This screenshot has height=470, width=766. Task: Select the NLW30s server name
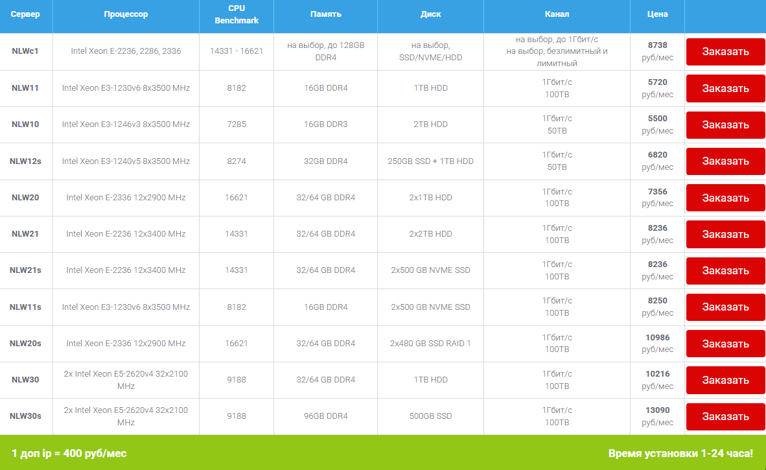pyautogui.click(x=25, y=416)
